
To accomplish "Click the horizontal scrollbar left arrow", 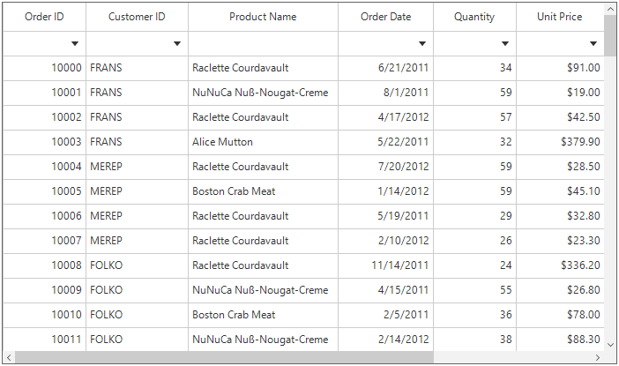I will click(9, 358).
